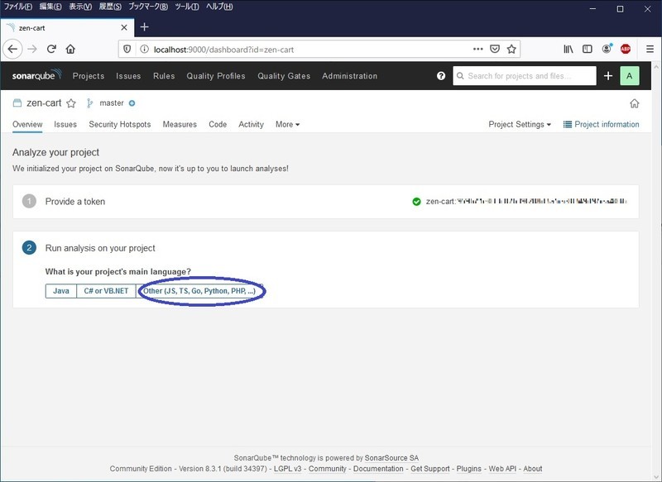Expand the More dropdown
This screenshot has height=482, width=662.
pos(287,124)
